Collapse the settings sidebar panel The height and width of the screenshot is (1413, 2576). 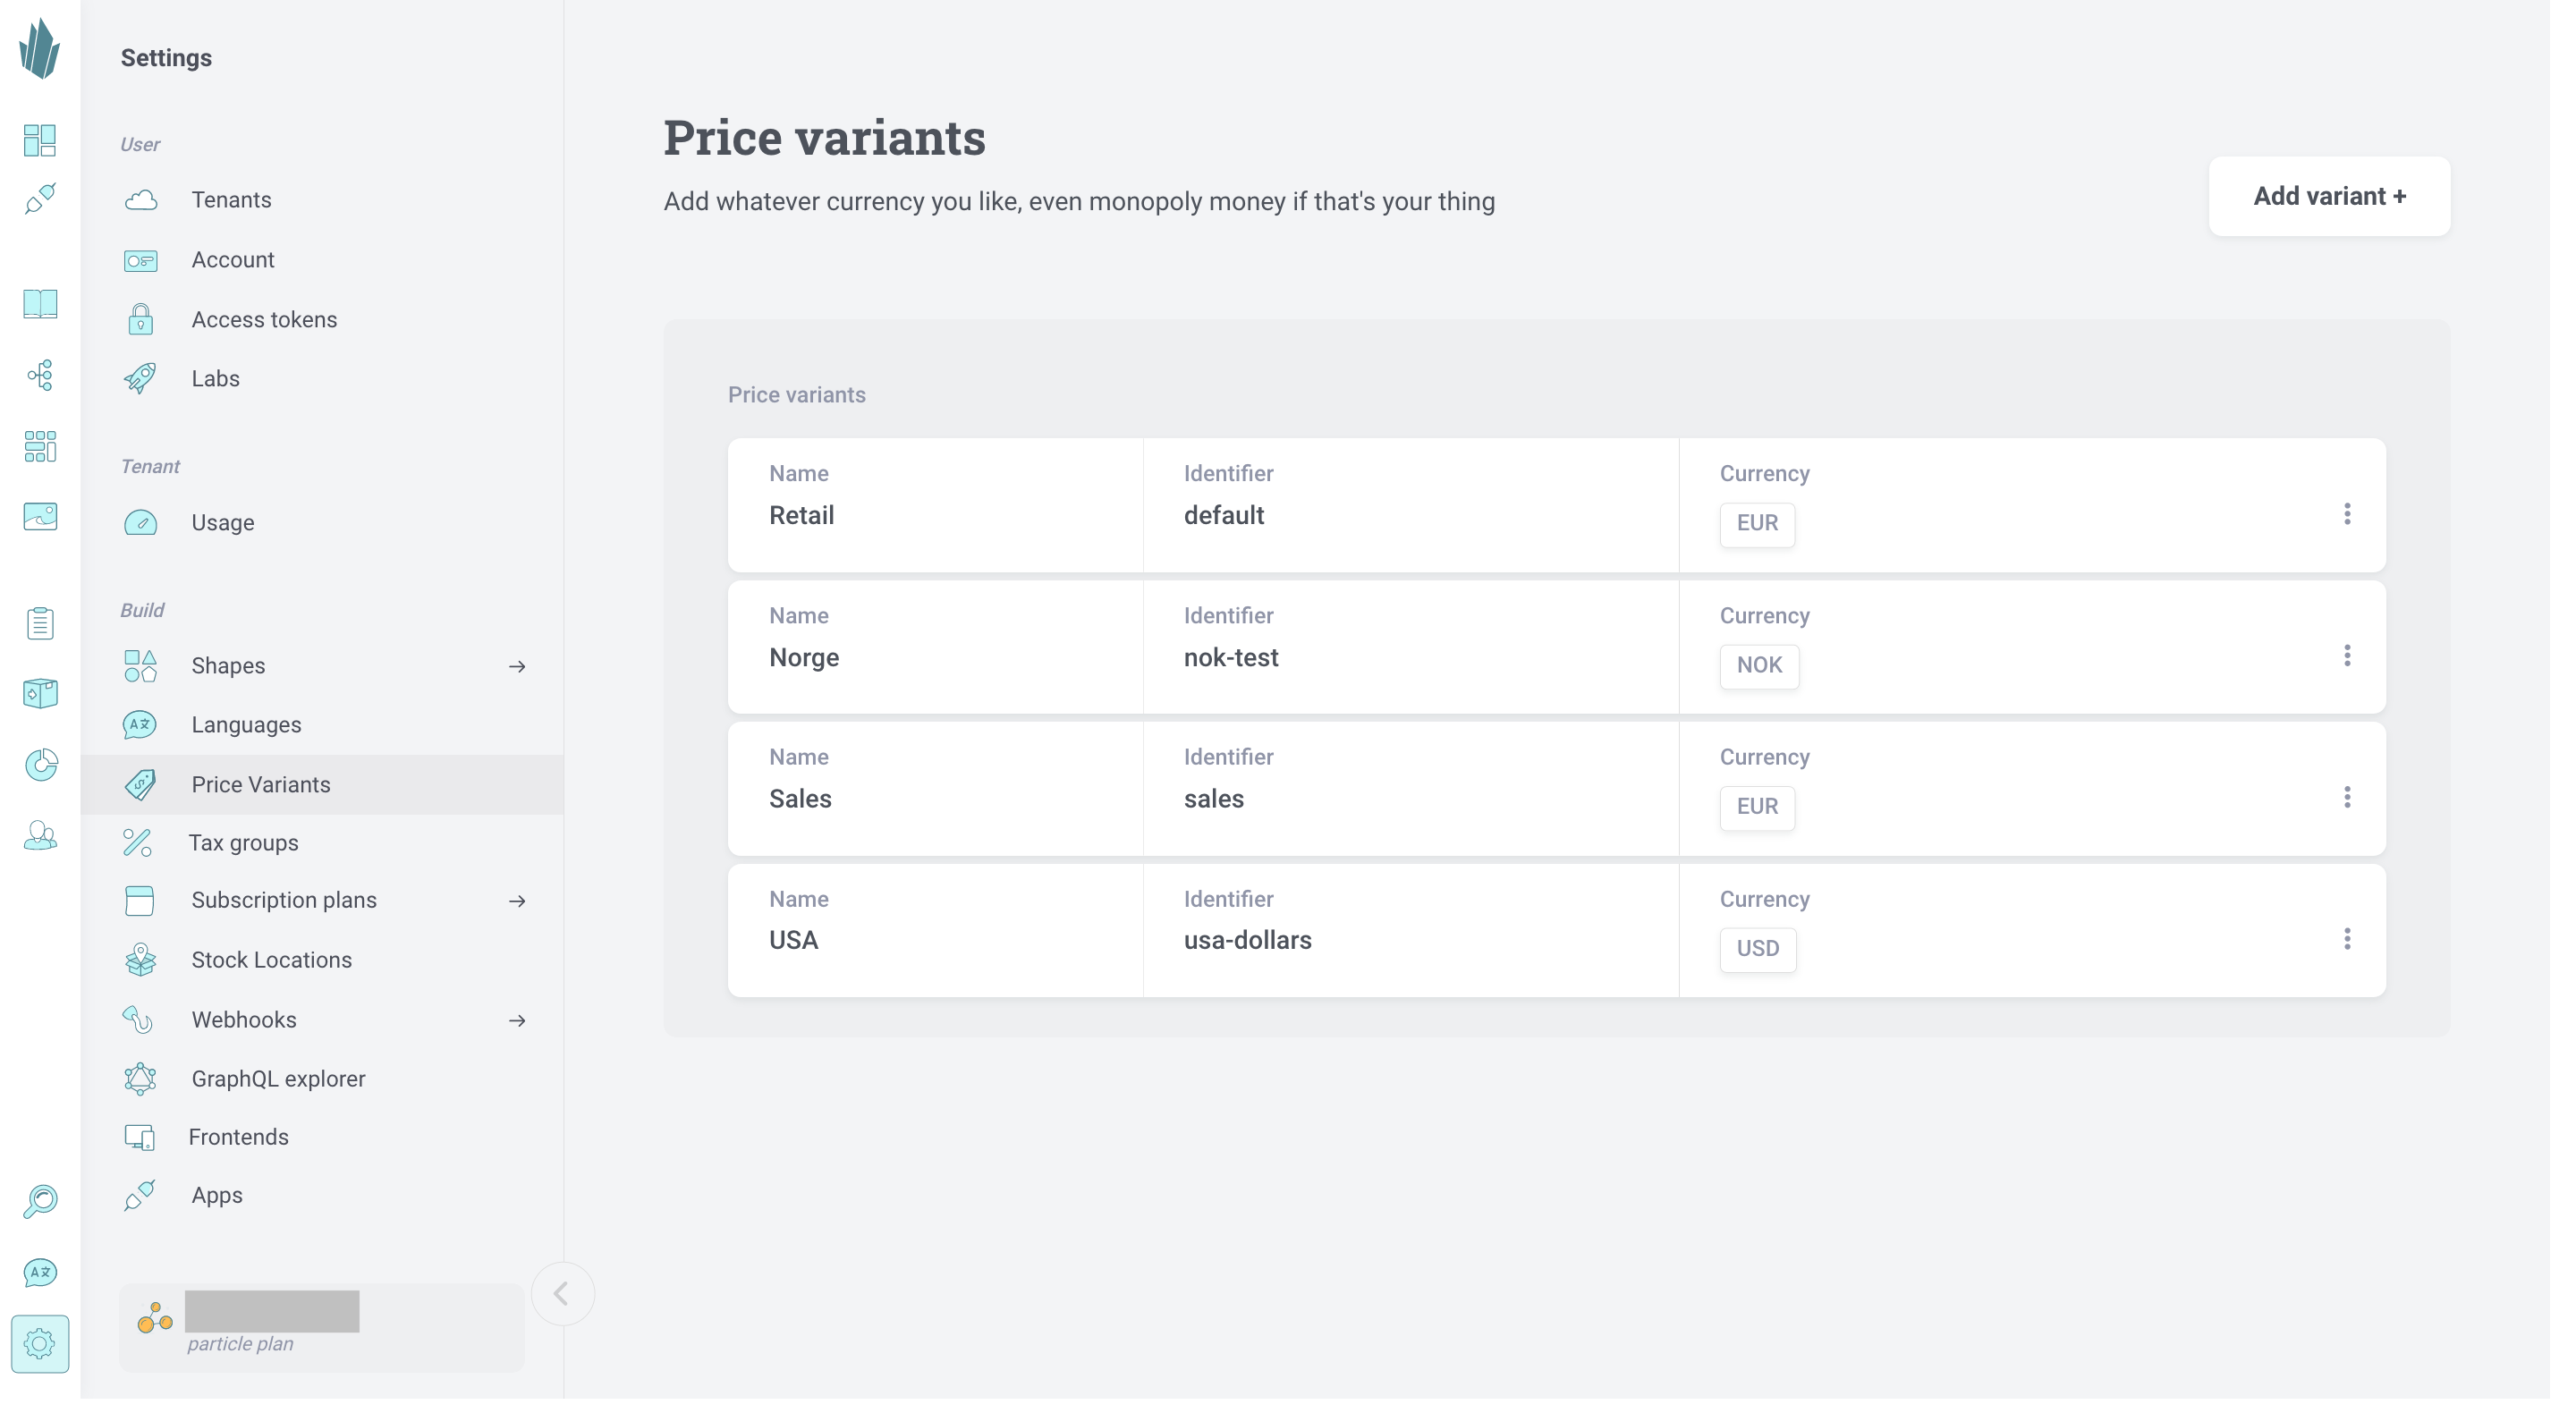[x=562, y=1294]
